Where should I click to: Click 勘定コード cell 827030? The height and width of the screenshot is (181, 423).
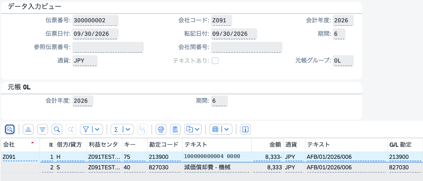click(x=165, y=167)
